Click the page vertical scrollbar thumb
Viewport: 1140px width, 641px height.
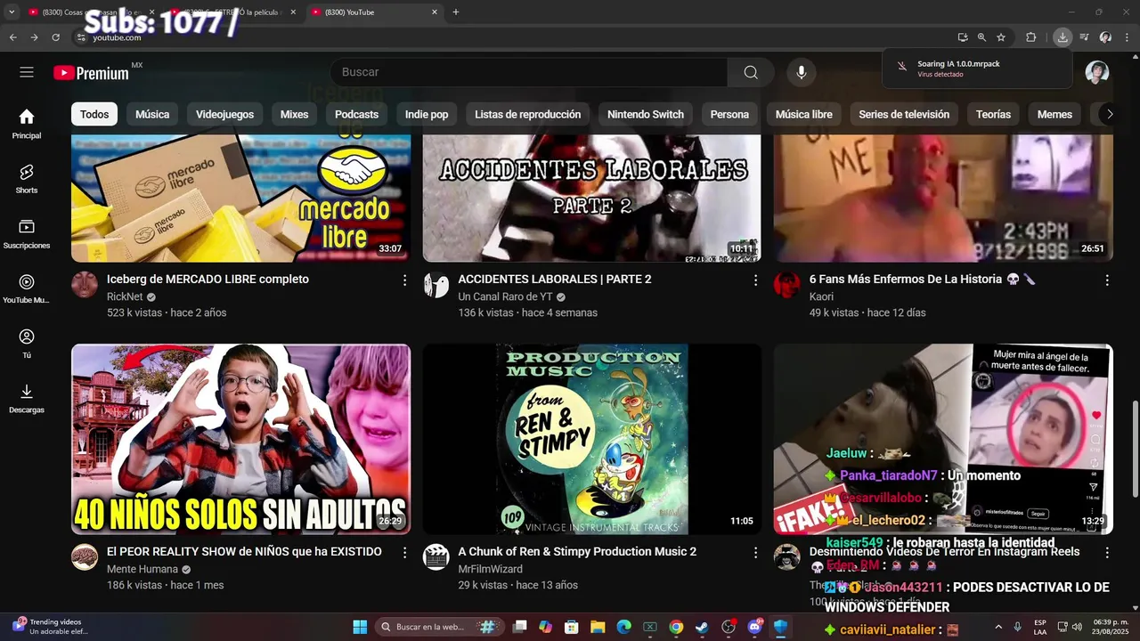pos(1134,449)
